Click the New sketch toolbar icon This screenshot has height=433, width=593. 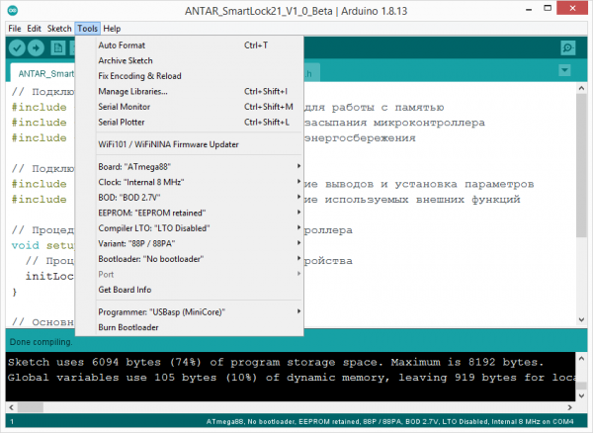tap(58, 48)
